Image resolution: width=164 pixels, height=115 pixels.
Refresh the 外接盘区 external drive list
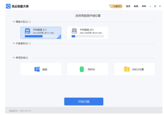[30, 43]
